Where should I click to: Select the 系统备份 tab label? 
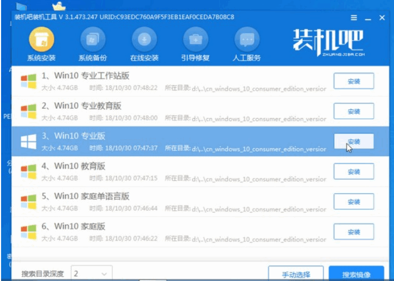coord(93,58)
